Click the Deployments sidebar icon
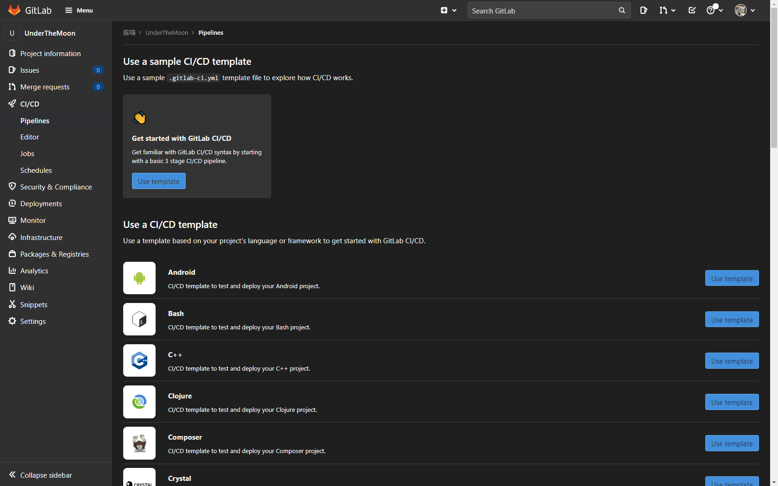778x486 pixels. tap(13, 203)
